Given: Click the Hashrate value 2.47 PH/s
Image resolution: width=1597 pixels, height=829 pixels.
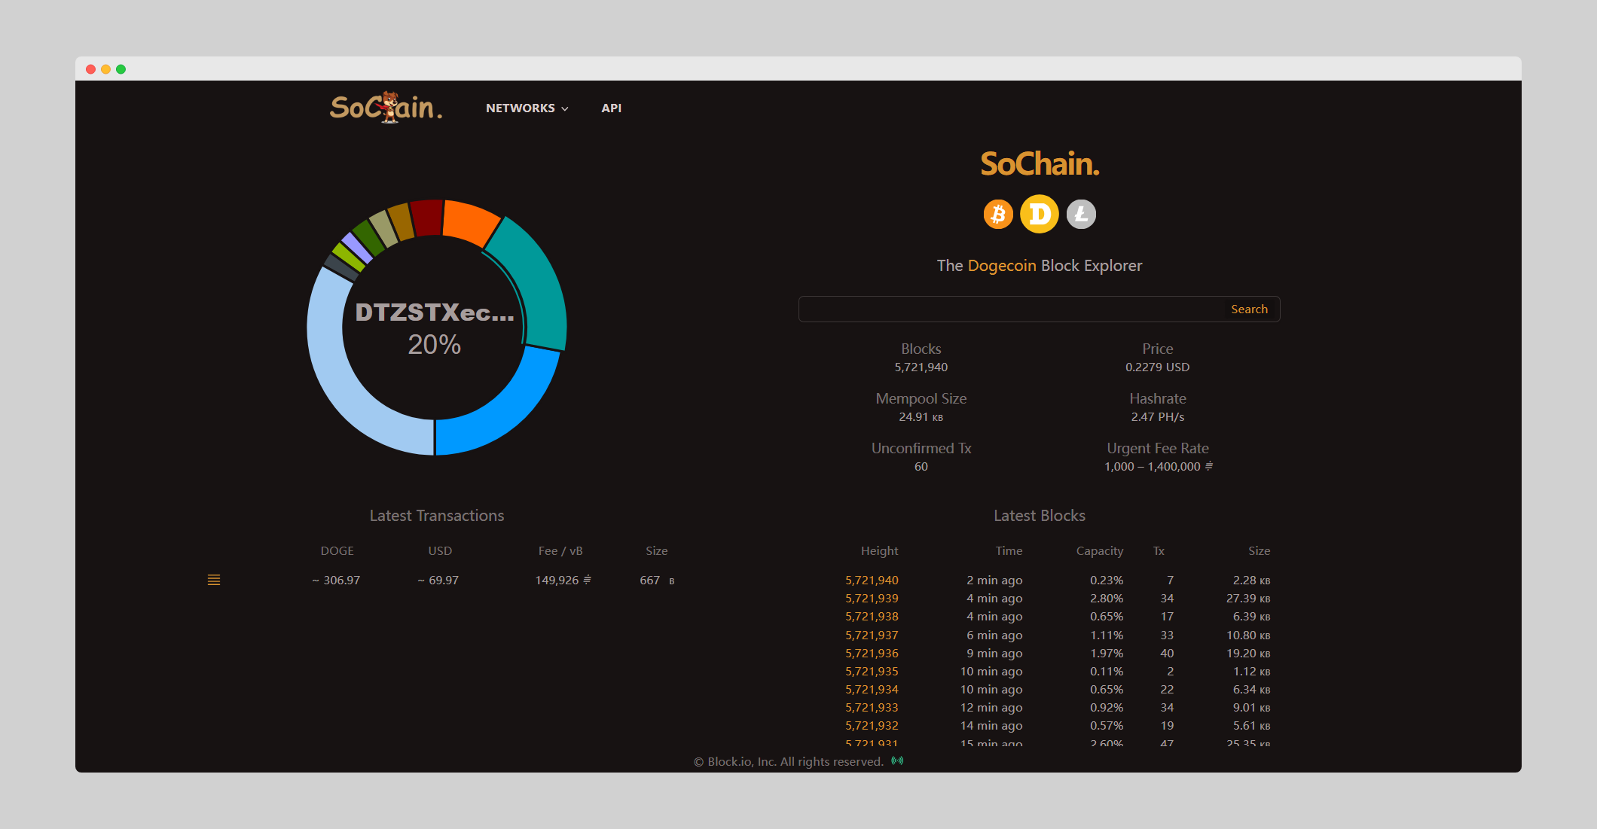Looking at the screenshot, I should coord(1157,417).
